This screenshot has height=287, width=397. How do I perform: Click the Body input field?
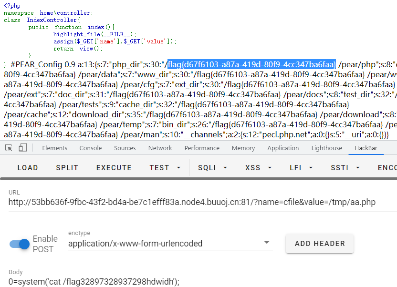coord(202,281)
